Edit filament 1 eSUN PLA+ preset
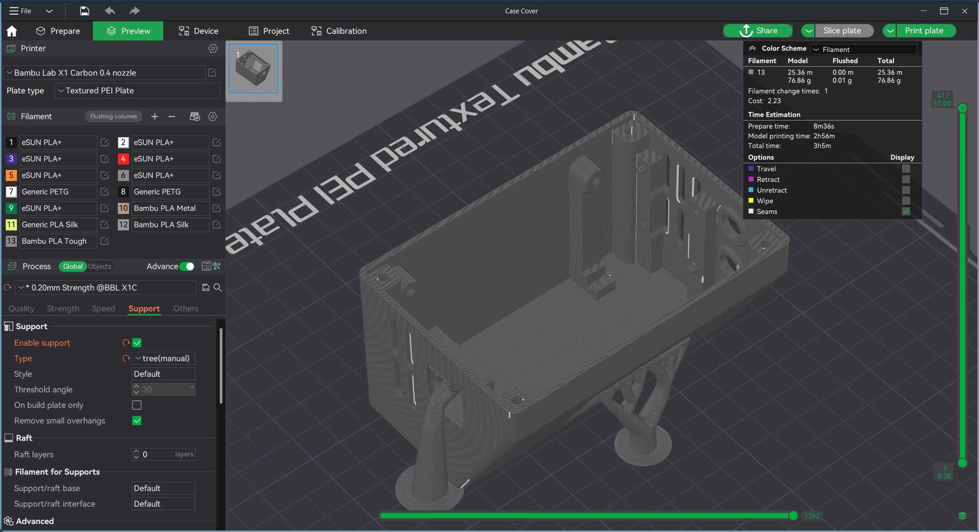The height and width of the screenshot is (532, 979). pos(105,142)
